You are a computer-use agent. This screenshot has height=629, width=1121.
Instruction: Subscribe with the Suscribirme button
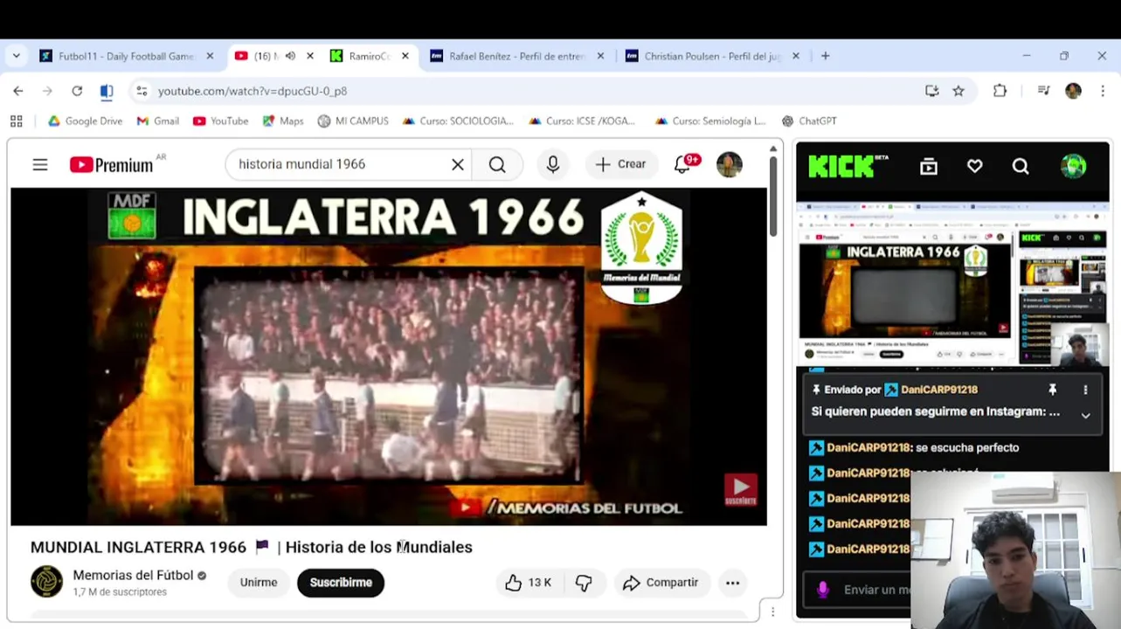click(x=341, y=583)
